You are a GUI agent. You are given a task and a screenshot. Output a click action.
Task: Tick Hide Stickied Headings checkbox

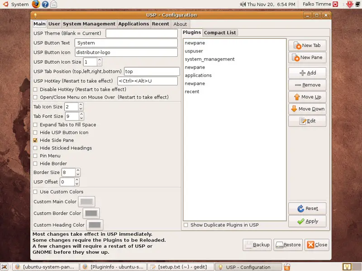(35, 148)
